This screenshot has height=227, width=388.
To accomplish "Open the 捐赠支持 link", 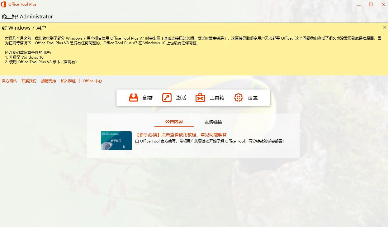I will (49, 81).
